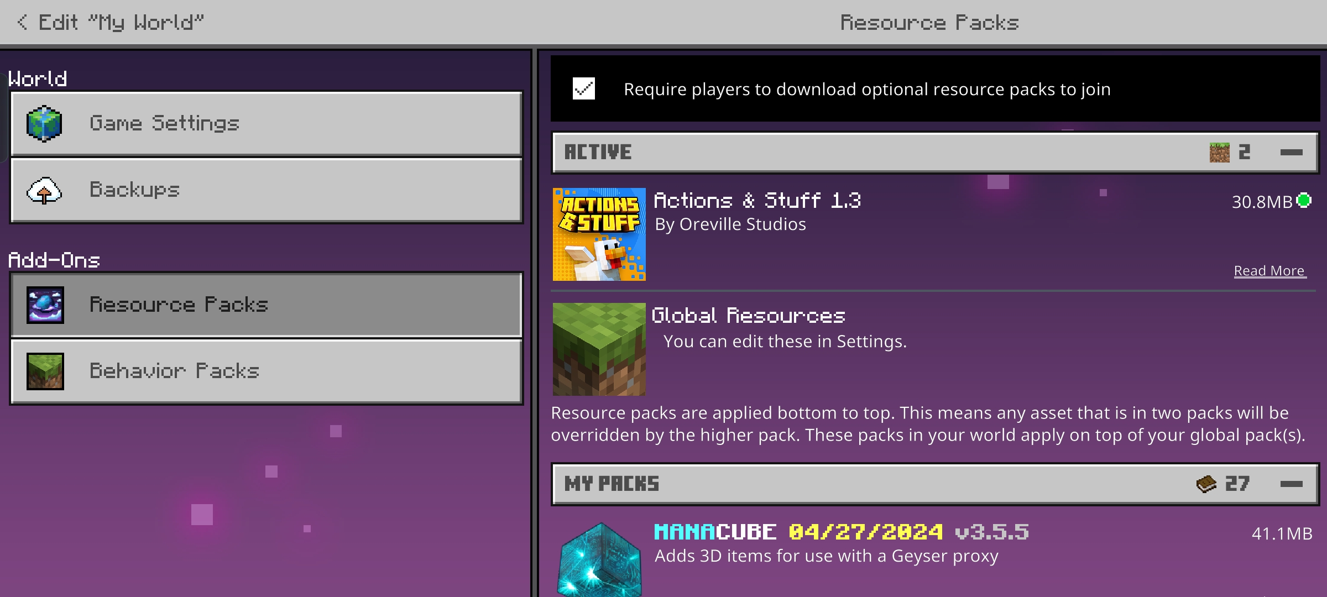Collapse the My Packs section
1327x597 pixels.
[x=1291, y=484]
